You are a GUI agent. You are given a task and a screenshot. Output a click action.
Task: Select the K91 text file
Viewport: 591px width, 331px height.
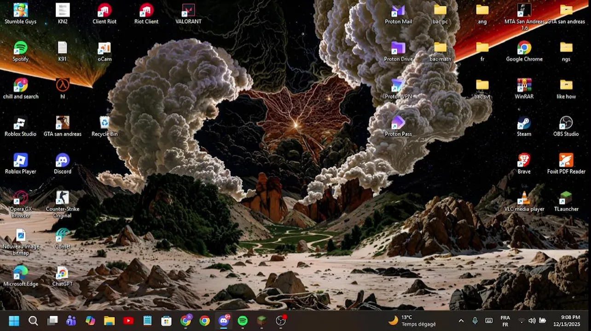click(63, 51)
